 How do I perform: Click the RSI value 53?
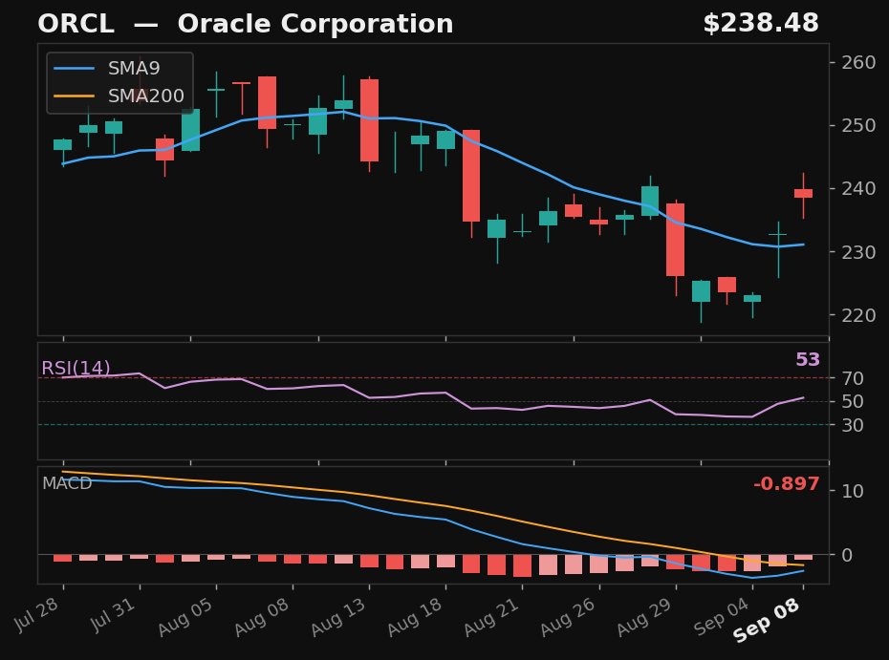tap(808, 360)
